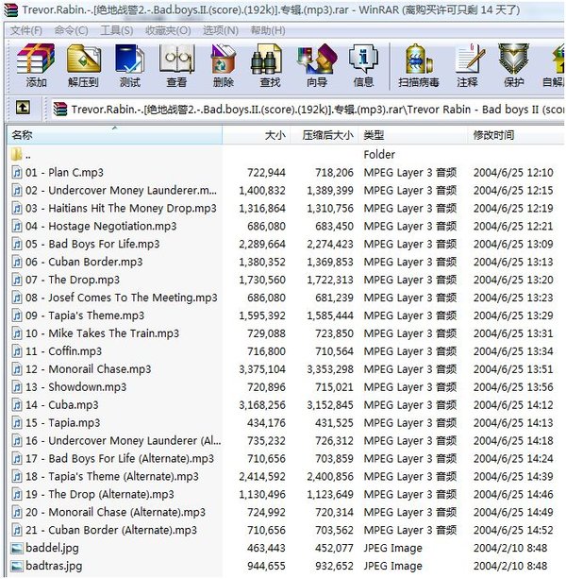
Task: Select 12 - Monorail Chase.mp3
Action: pos(88,369)
